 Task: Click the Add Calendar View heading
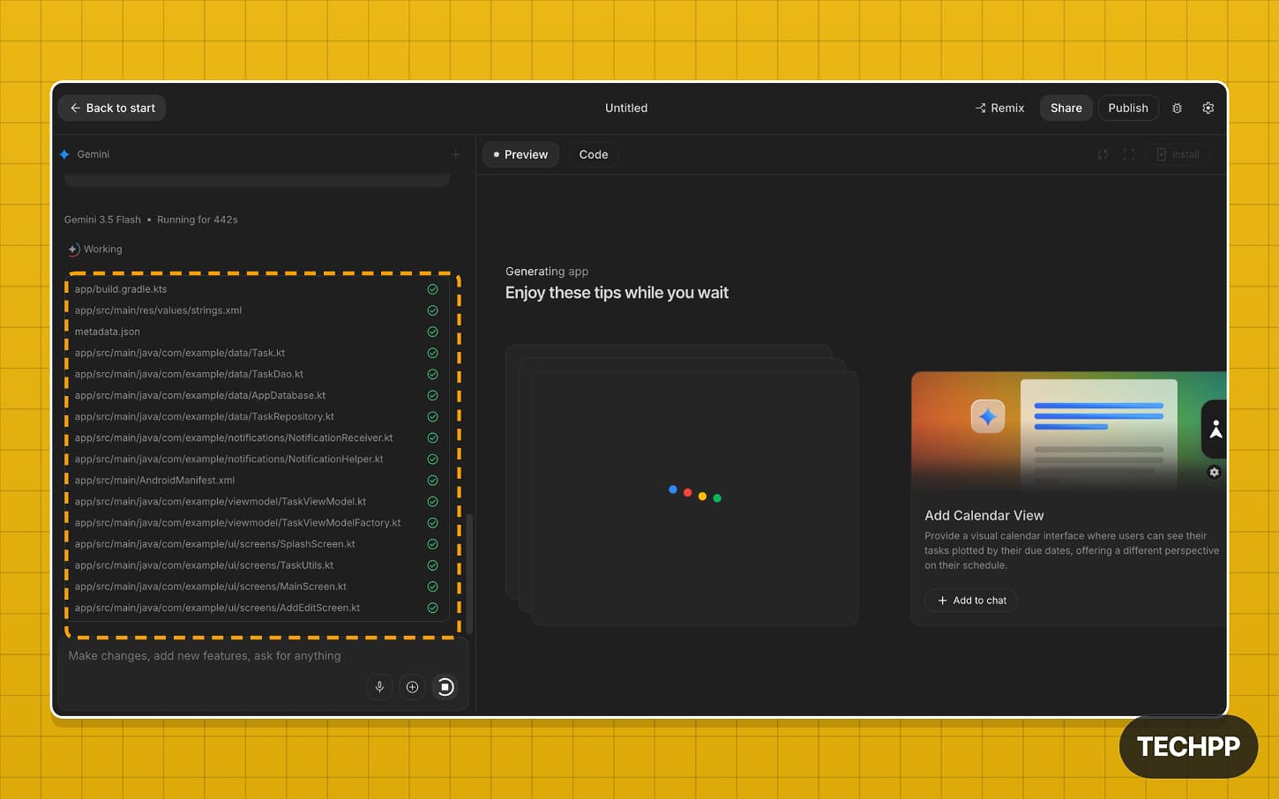tap(984, 516)
